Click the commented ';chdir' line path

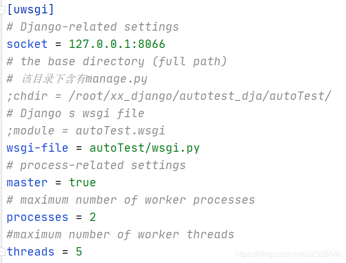click(x=200, y=96)
